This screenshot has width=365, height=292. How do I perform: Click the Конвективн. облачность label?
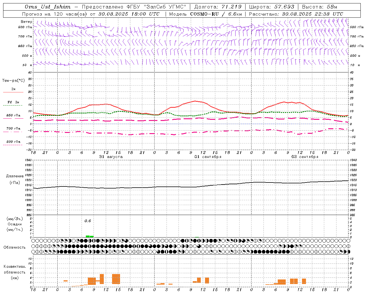pyautogui.click(x=15, y=269)
